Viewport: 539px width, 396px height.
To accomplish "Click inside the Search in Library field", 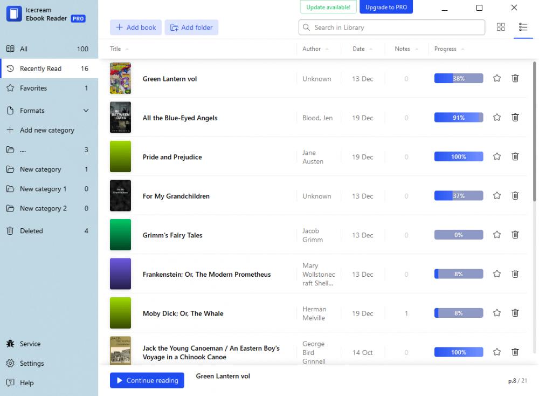I will pyautogui.click(x=391, y=27).
